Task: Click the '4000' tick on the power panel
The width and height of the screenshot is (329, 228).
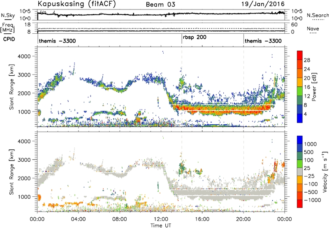Action: pos(24,56)
